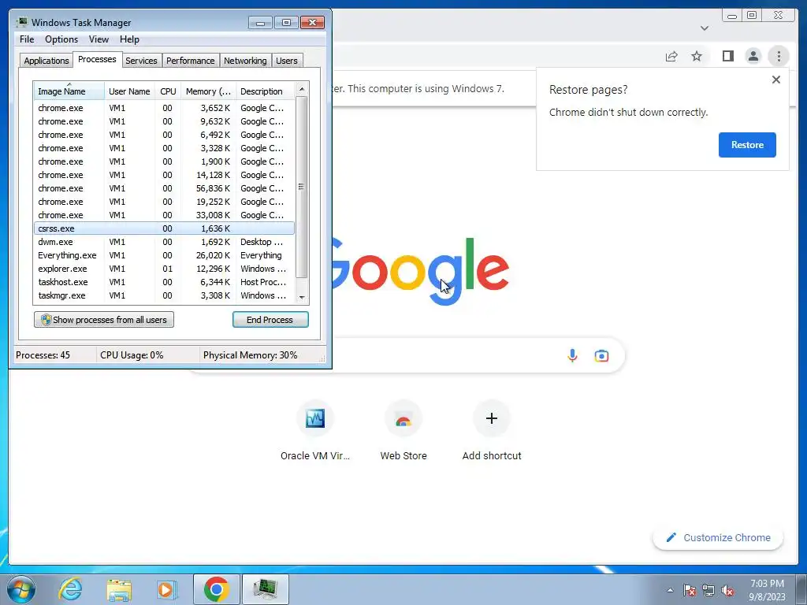807x605 pixels.
Task: Open Chrome three-dot menu
Action: click(779, 56)
